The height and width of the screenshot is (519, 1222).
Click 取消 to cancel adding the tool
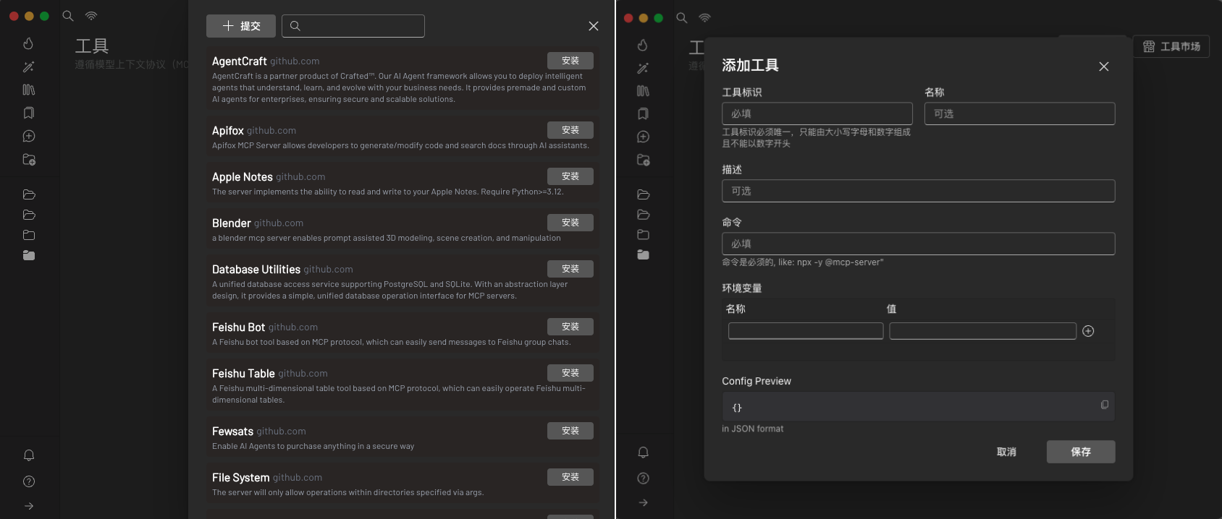tap(1006, 452)
